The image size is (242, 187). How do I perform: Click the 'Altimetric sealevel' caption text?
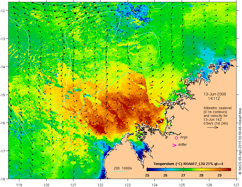(x=218, y=108)
